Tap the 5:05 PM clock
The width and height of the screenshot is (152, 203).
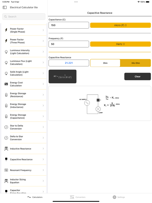tap(6, 2)
